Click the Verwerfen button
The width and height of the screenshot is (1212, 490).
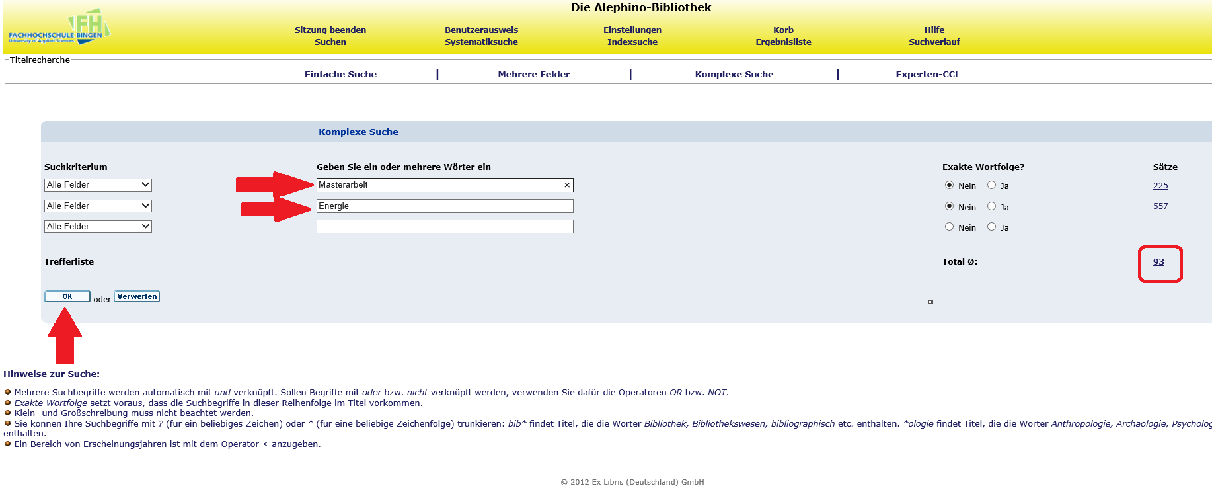point(137,296)
